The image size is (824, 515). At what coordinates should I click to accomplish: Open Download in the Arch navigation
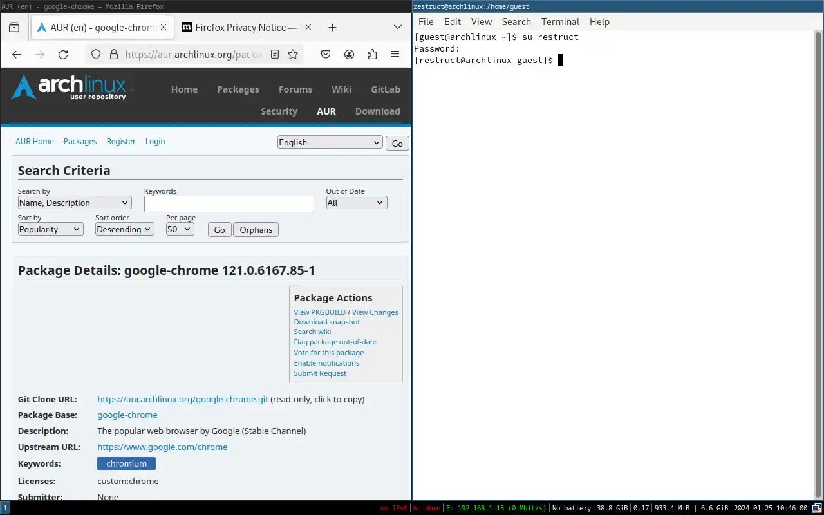coord(378,111)
